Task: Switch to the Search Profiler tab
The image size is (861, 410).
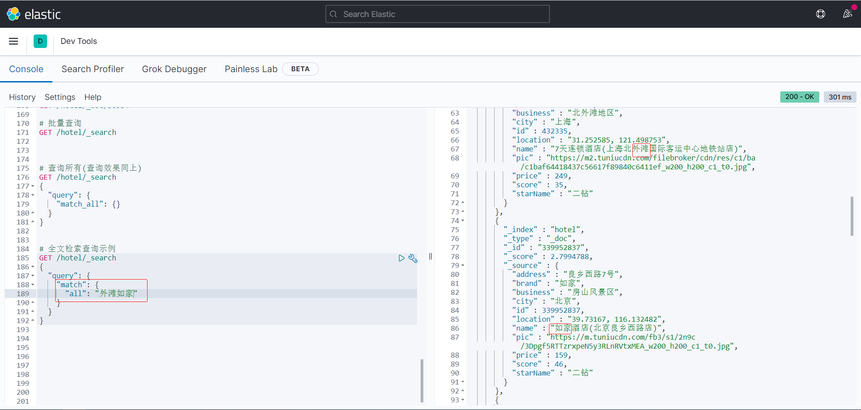Action: click(92, 69)
